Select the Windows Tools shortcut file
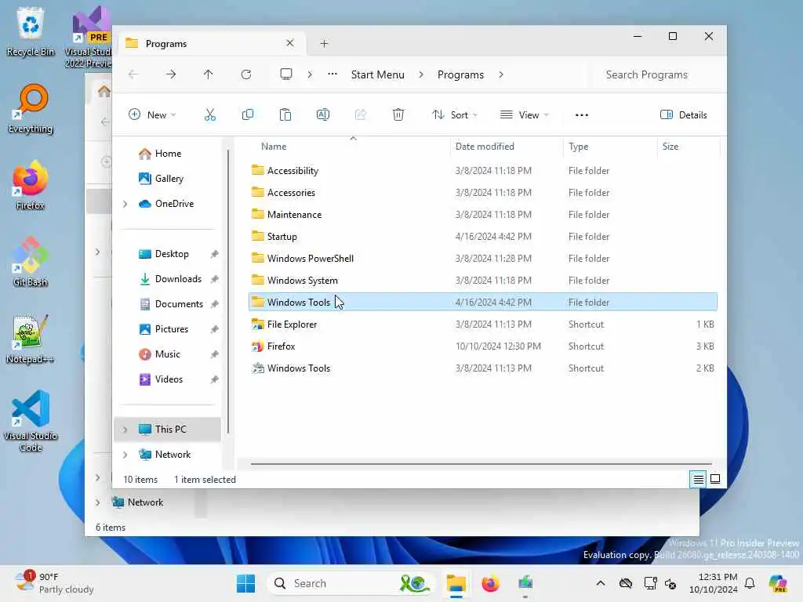 click(x=482, y=368)
